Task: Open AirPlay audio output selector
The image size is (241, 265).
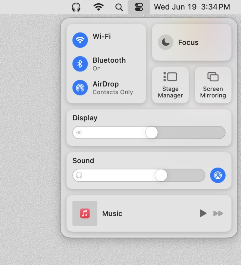Action: 218,175
